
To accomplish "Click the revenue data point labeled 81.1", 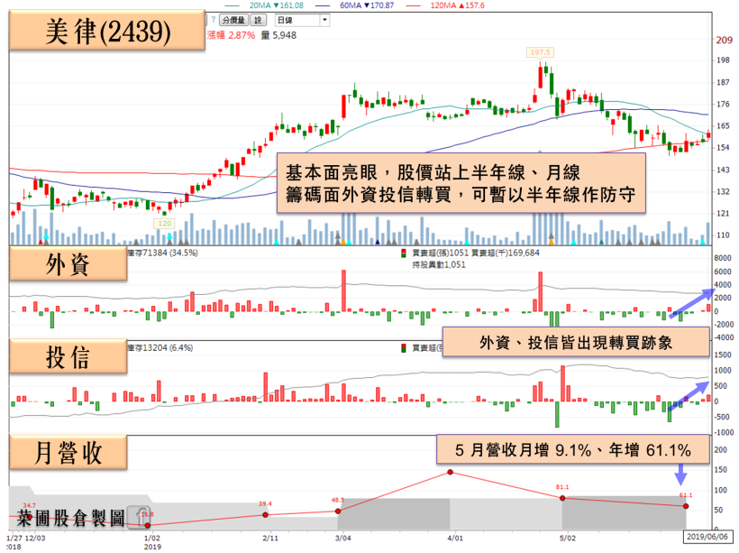I will [x=562, y=498].
